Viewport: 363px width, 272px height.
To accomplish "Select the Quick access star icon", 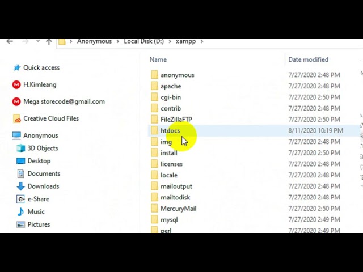I will pos(16,67).
